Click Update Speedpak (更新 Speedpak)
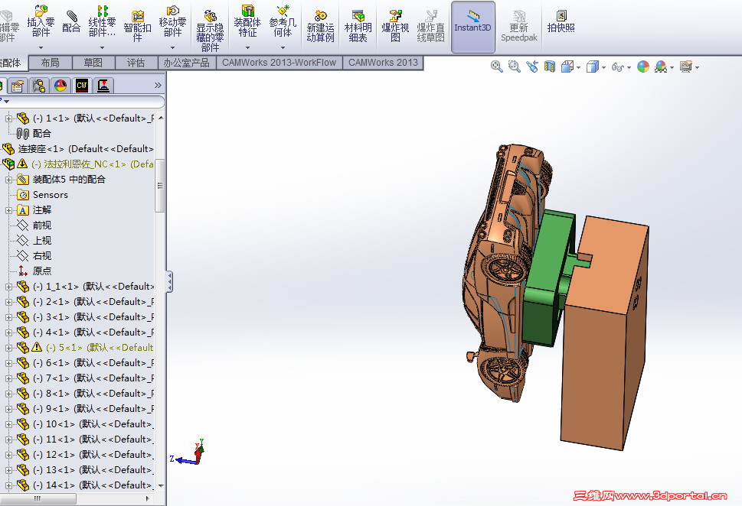The height and width of the screenshot is (506, 742). click(518, 26)
